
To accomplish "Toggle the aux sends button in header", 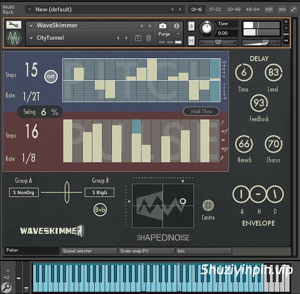I will pyautogui.click(x=282, y=9).
